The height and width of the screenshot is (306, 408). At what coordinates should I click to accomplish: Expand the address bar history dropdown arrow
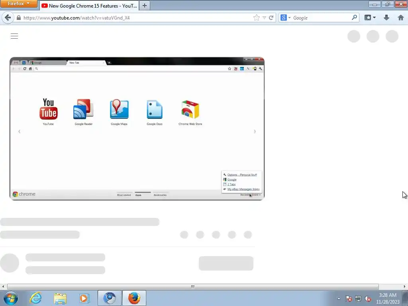tap(264, 18)
